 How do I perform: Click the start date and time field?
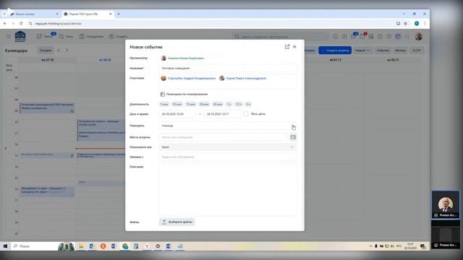tap(177, 114)
